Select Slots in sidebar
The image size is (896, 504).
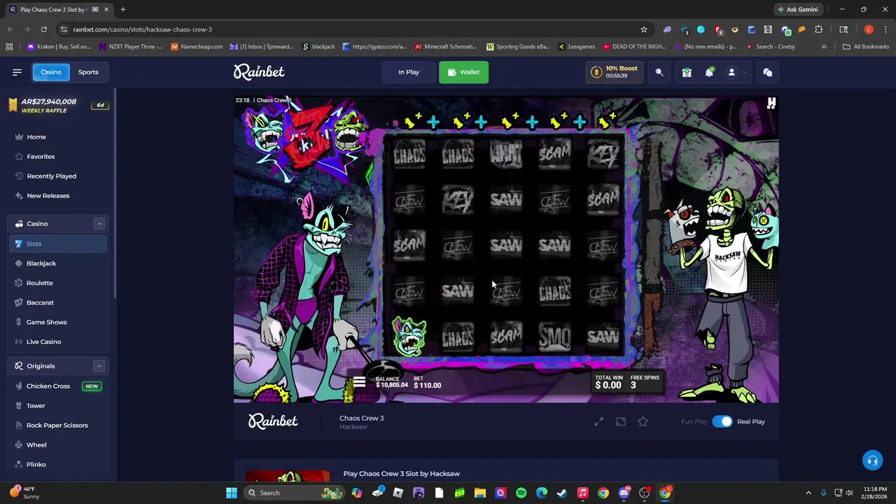click(57, 244)
